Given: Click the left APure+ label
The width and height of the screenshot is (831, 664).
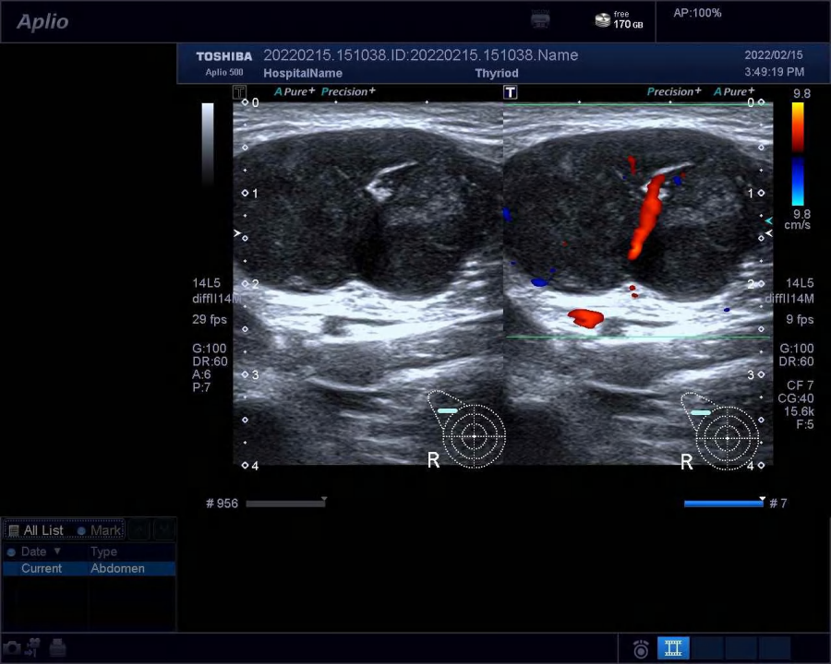Looking at the screenshot, I should point(295,91).
